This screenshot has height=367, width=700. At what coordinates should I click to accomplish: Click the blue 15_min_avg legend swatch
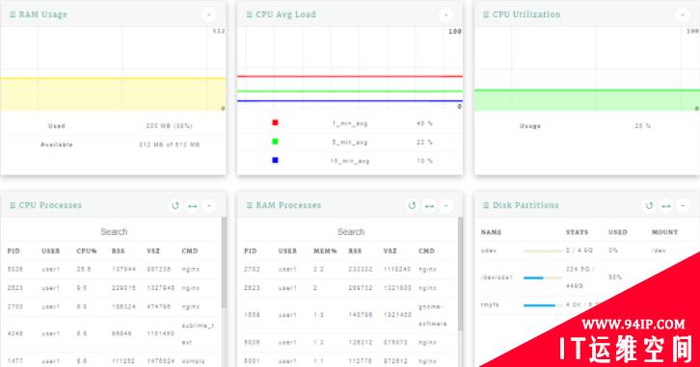point(275,160)
